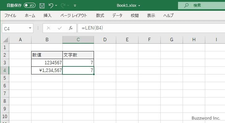
Task: Open the Undo history dropdown arrow
Action: [56, 6]
